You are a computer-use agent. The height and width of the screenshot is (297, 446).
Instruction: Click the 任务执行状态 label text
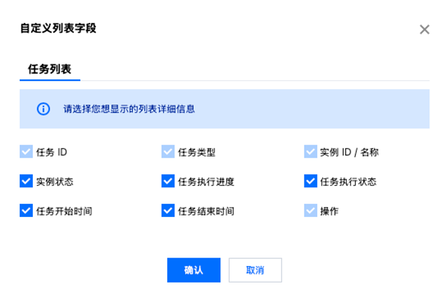pyautogui.click(x=348, y=182)
